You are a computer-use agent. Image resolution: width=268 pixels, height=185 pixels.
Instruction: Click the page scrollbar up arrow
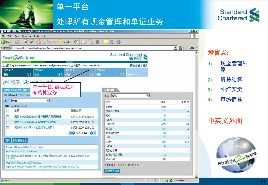[x=196, y=53]
